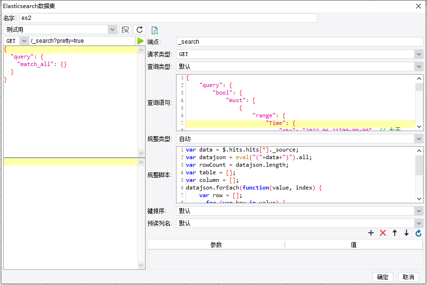427x285 pixels.
Task: Refresh parameters with the blue refresh icon
Action: (418, 233)
